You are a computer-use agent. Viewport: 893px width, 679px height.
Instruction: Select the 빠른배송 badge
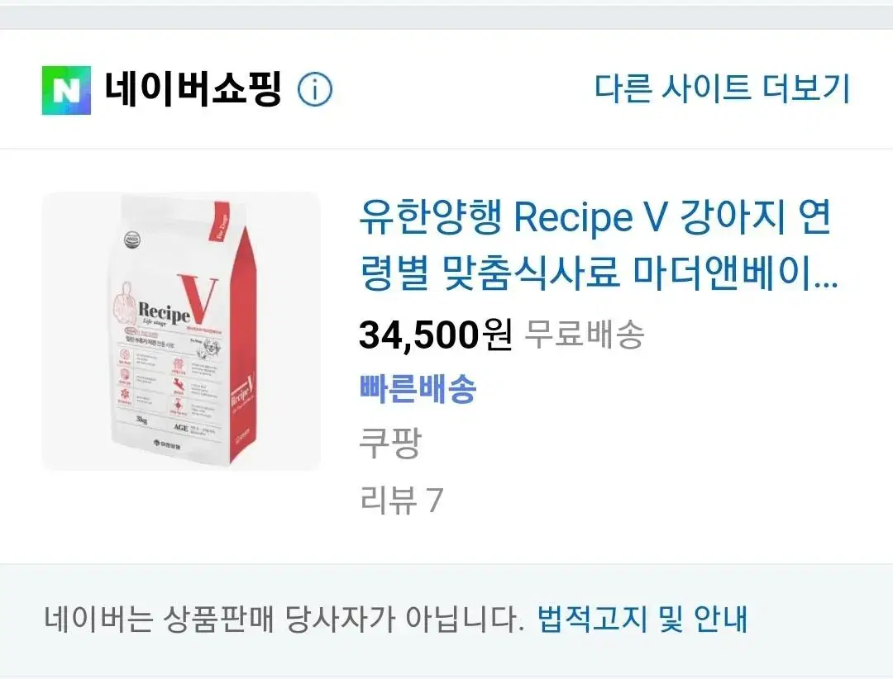click(418, 389)
